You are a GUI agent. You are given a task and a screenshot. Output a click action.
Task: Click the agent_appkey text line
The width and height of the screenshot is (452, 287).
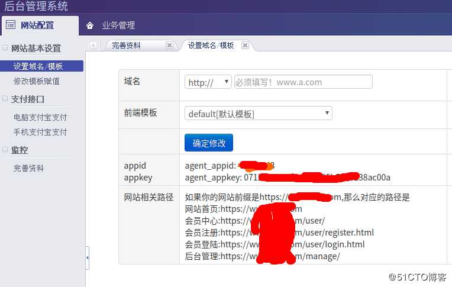click(x=288, y=177)
